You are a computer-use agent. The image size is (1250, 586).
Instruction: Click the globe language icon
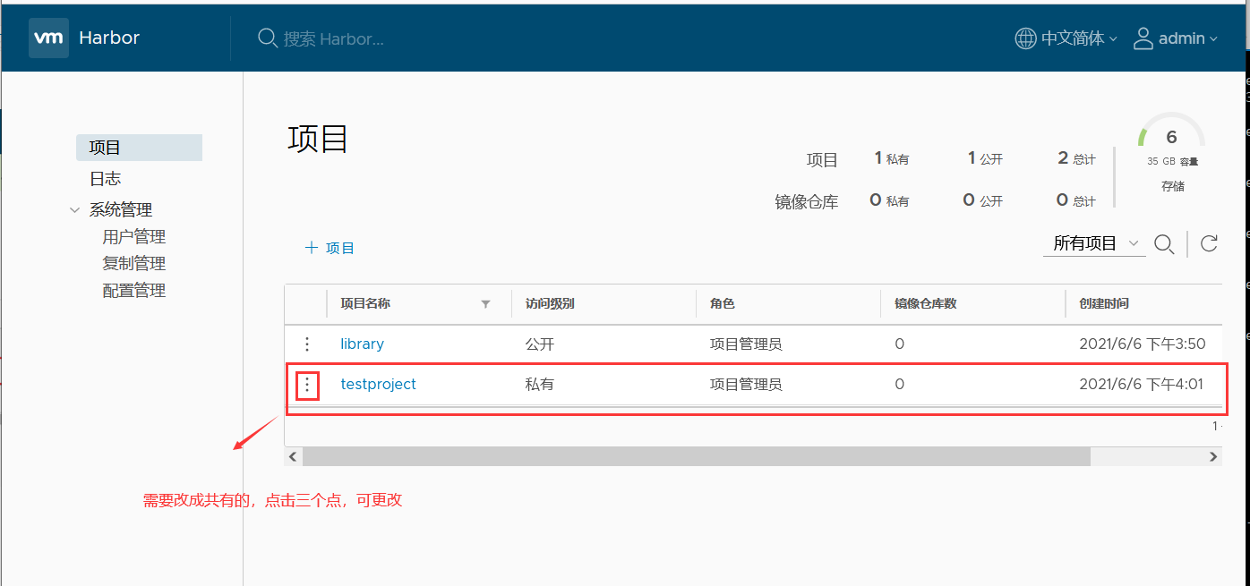[x=1026, y=38]
